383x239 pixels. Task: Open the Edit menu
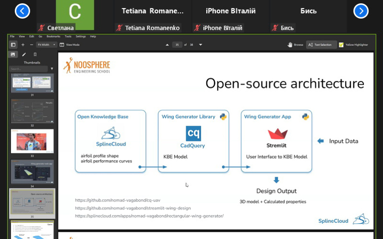coord(32,36)
